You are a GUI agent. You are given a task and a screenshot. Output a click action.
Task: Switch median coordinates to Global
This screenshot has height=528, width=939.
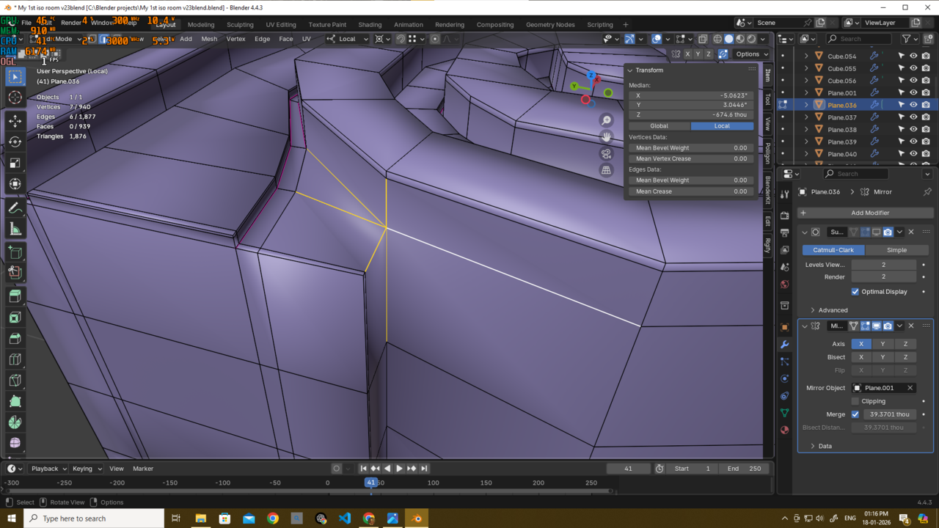[659, 126]
